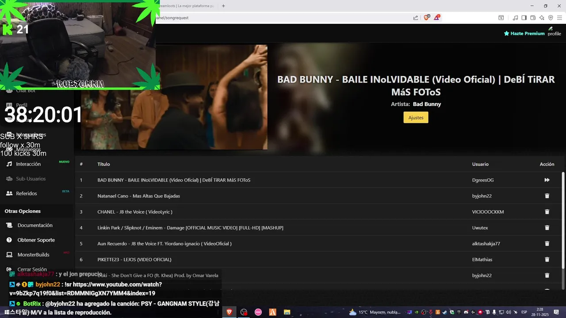The width and height of the screenshot is (566, 318).
Task: Click the Acción column header
Action: [547, 164]
